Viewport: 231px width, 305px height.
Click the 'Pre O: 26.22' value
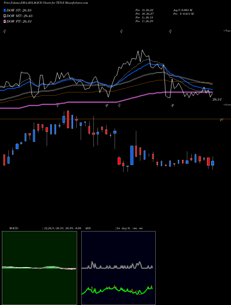(145, 10)
